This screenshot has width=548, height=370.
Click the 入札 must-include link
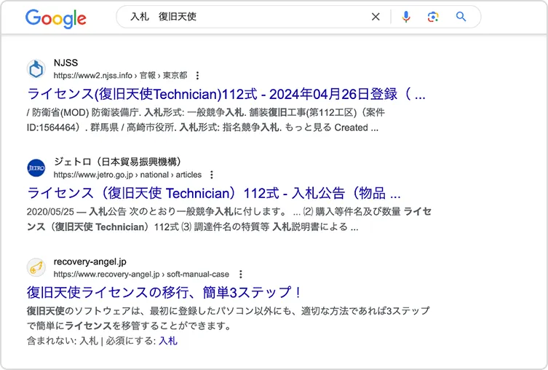coord(168,341)
